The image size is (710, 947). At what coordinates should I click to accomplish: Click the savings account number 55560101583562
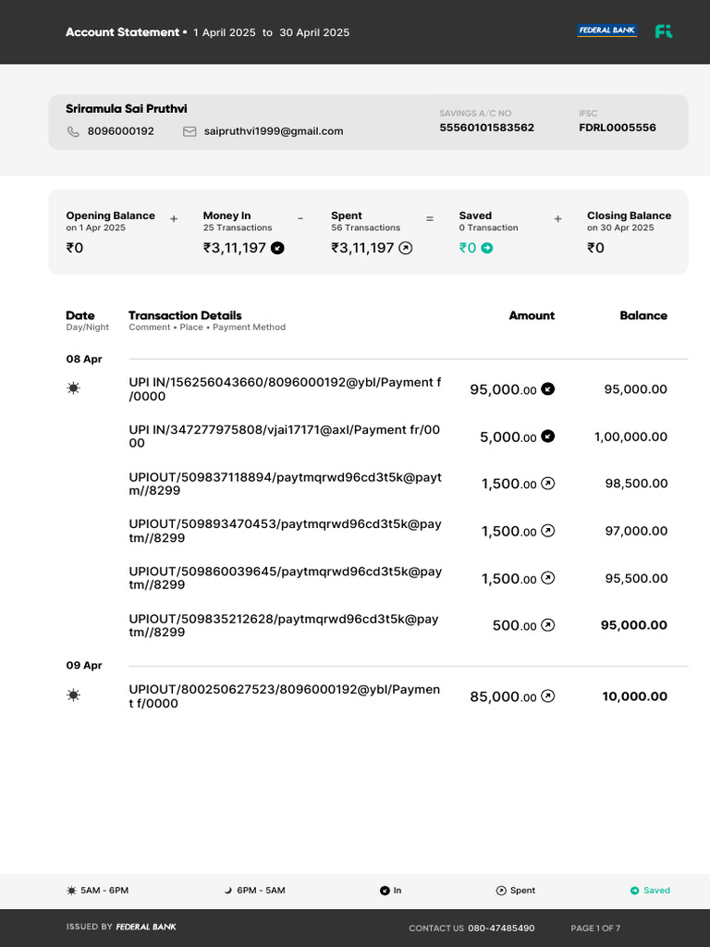486,128
